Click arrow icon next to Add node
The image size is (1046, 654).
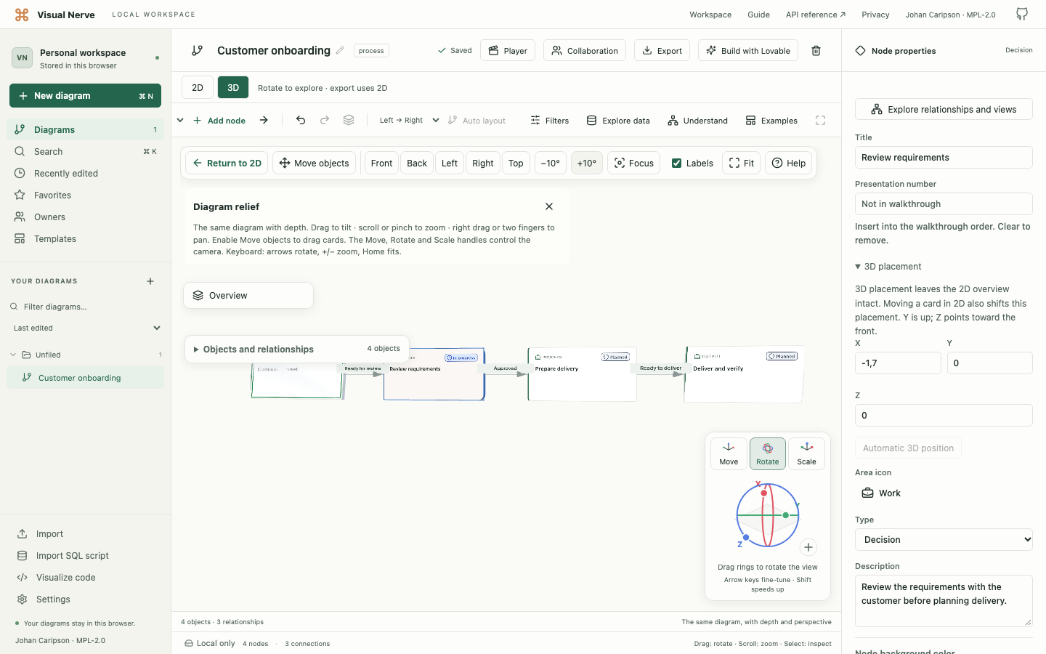coord(264,121)
